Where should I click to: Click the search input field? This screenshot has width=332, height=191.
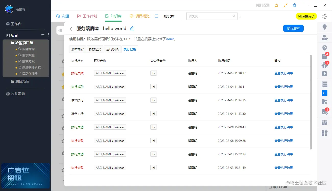[212, 16]
